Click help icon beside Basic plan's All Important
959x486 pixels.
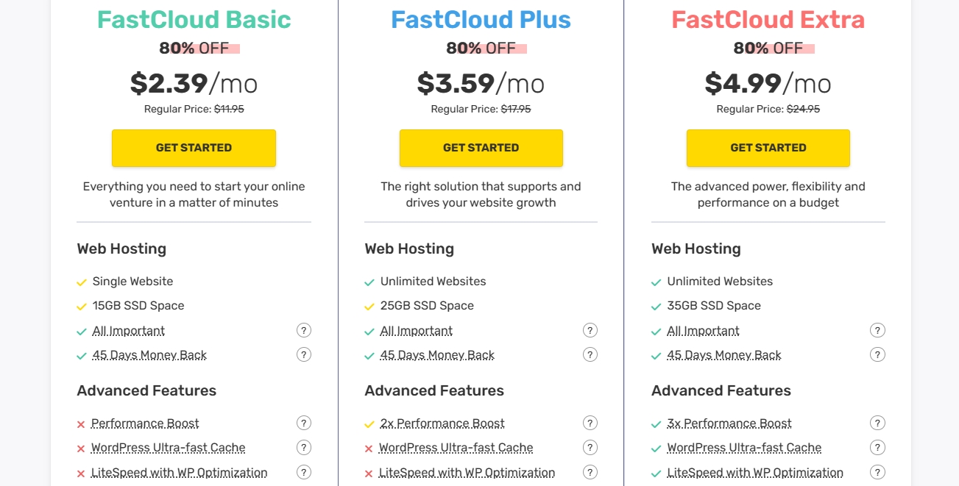(x=304, y=330)
